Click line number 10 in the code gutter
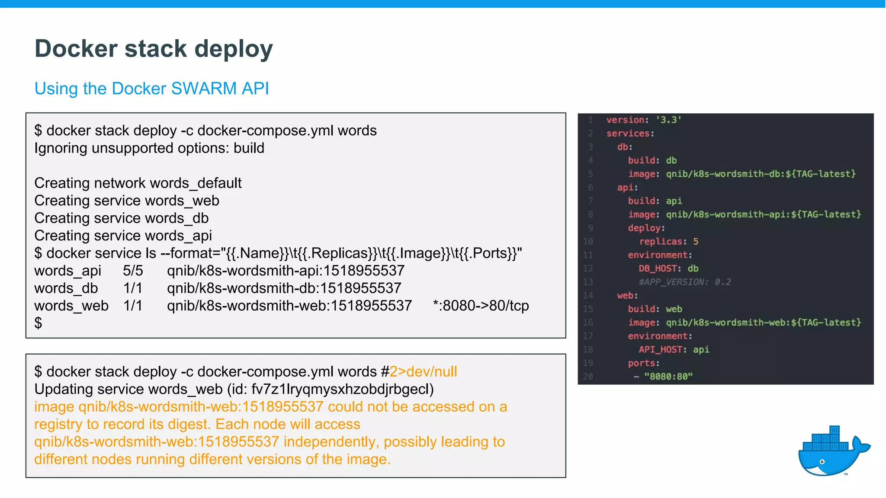The image size is (886, 498). (588, 241)
